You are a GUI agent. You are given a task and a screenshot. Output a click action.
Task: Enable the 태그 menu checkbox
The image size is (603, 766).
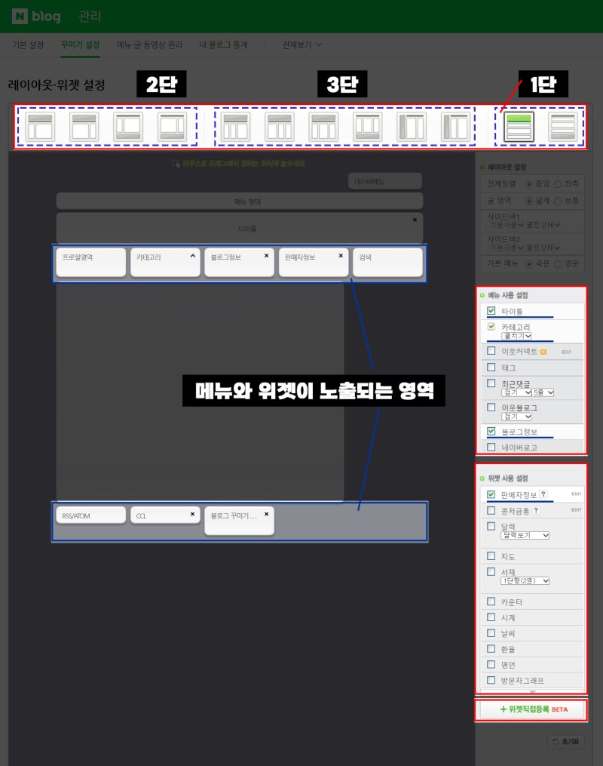[491, 368]
